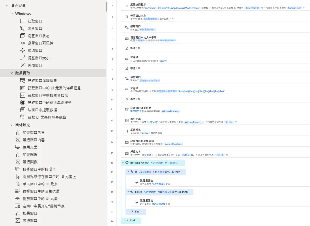Click the 使用桌面 monitor icon
Screen dimensions: 310x226
point(18,147)
